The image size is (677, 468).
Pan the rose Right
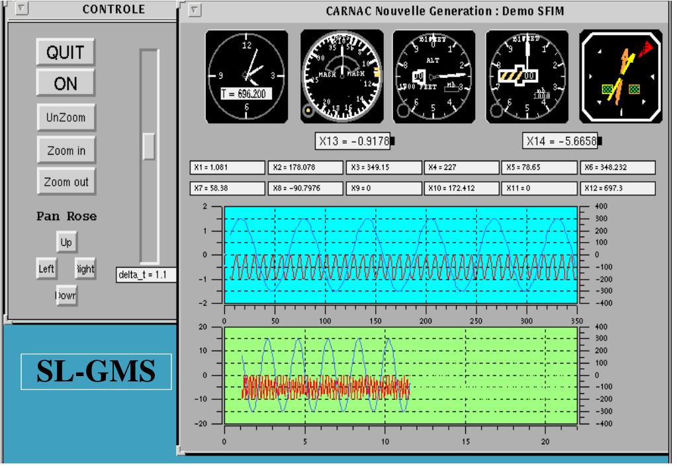[85, 269]
